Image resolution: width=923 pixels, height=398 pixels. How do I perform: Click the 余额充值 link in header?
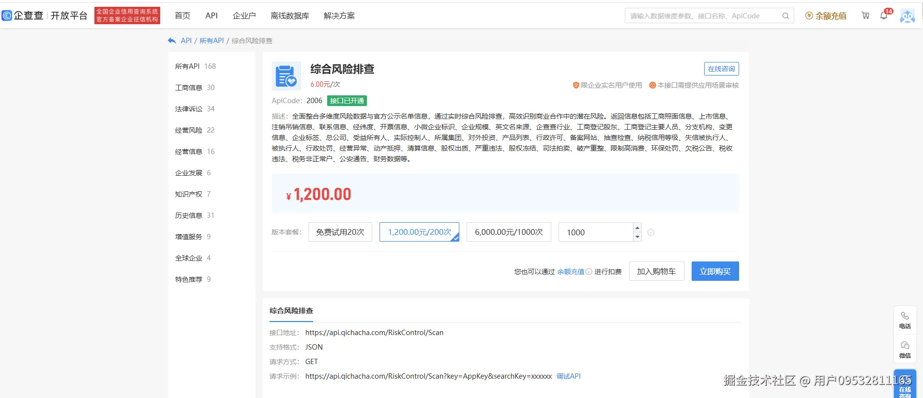831,16
